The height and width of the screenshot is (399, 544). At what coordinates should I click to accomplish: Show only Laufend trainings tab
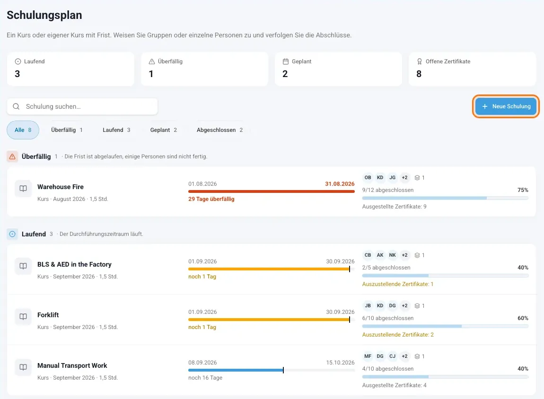point(116,130)
